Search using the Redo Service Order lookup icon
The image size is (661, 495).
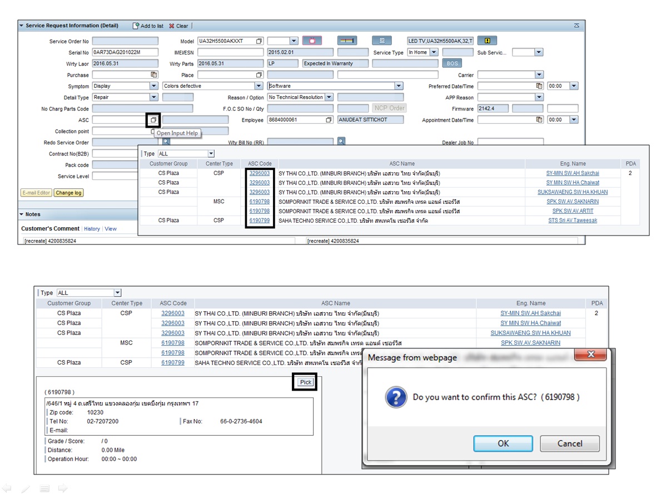click(x=166, y=142)
